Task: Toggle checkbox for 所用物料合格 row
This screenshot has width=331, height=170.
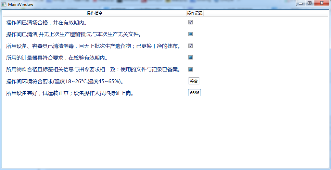Action: pyautogui.click(x=190, y=69)
